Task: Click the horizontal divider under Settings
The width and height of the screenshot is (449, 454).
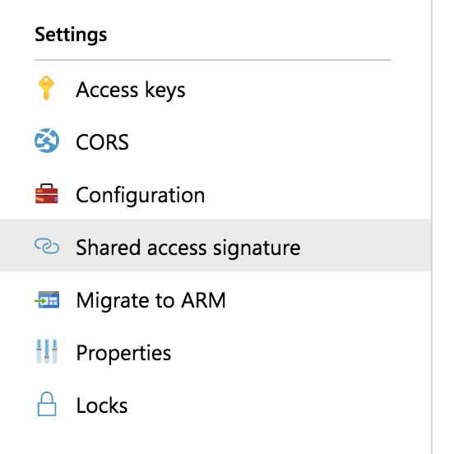Action: 213,60
